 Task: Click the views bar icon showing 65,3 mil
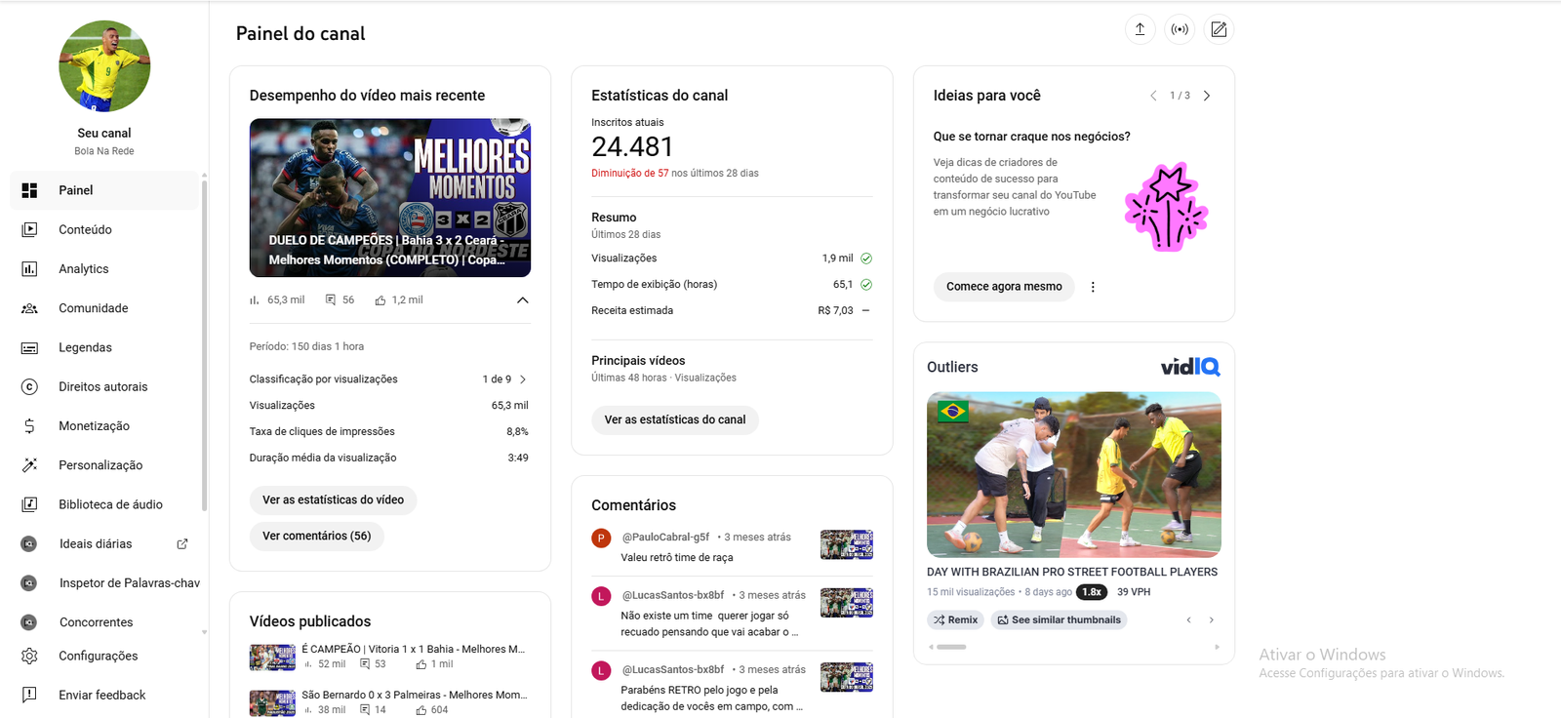255,300
